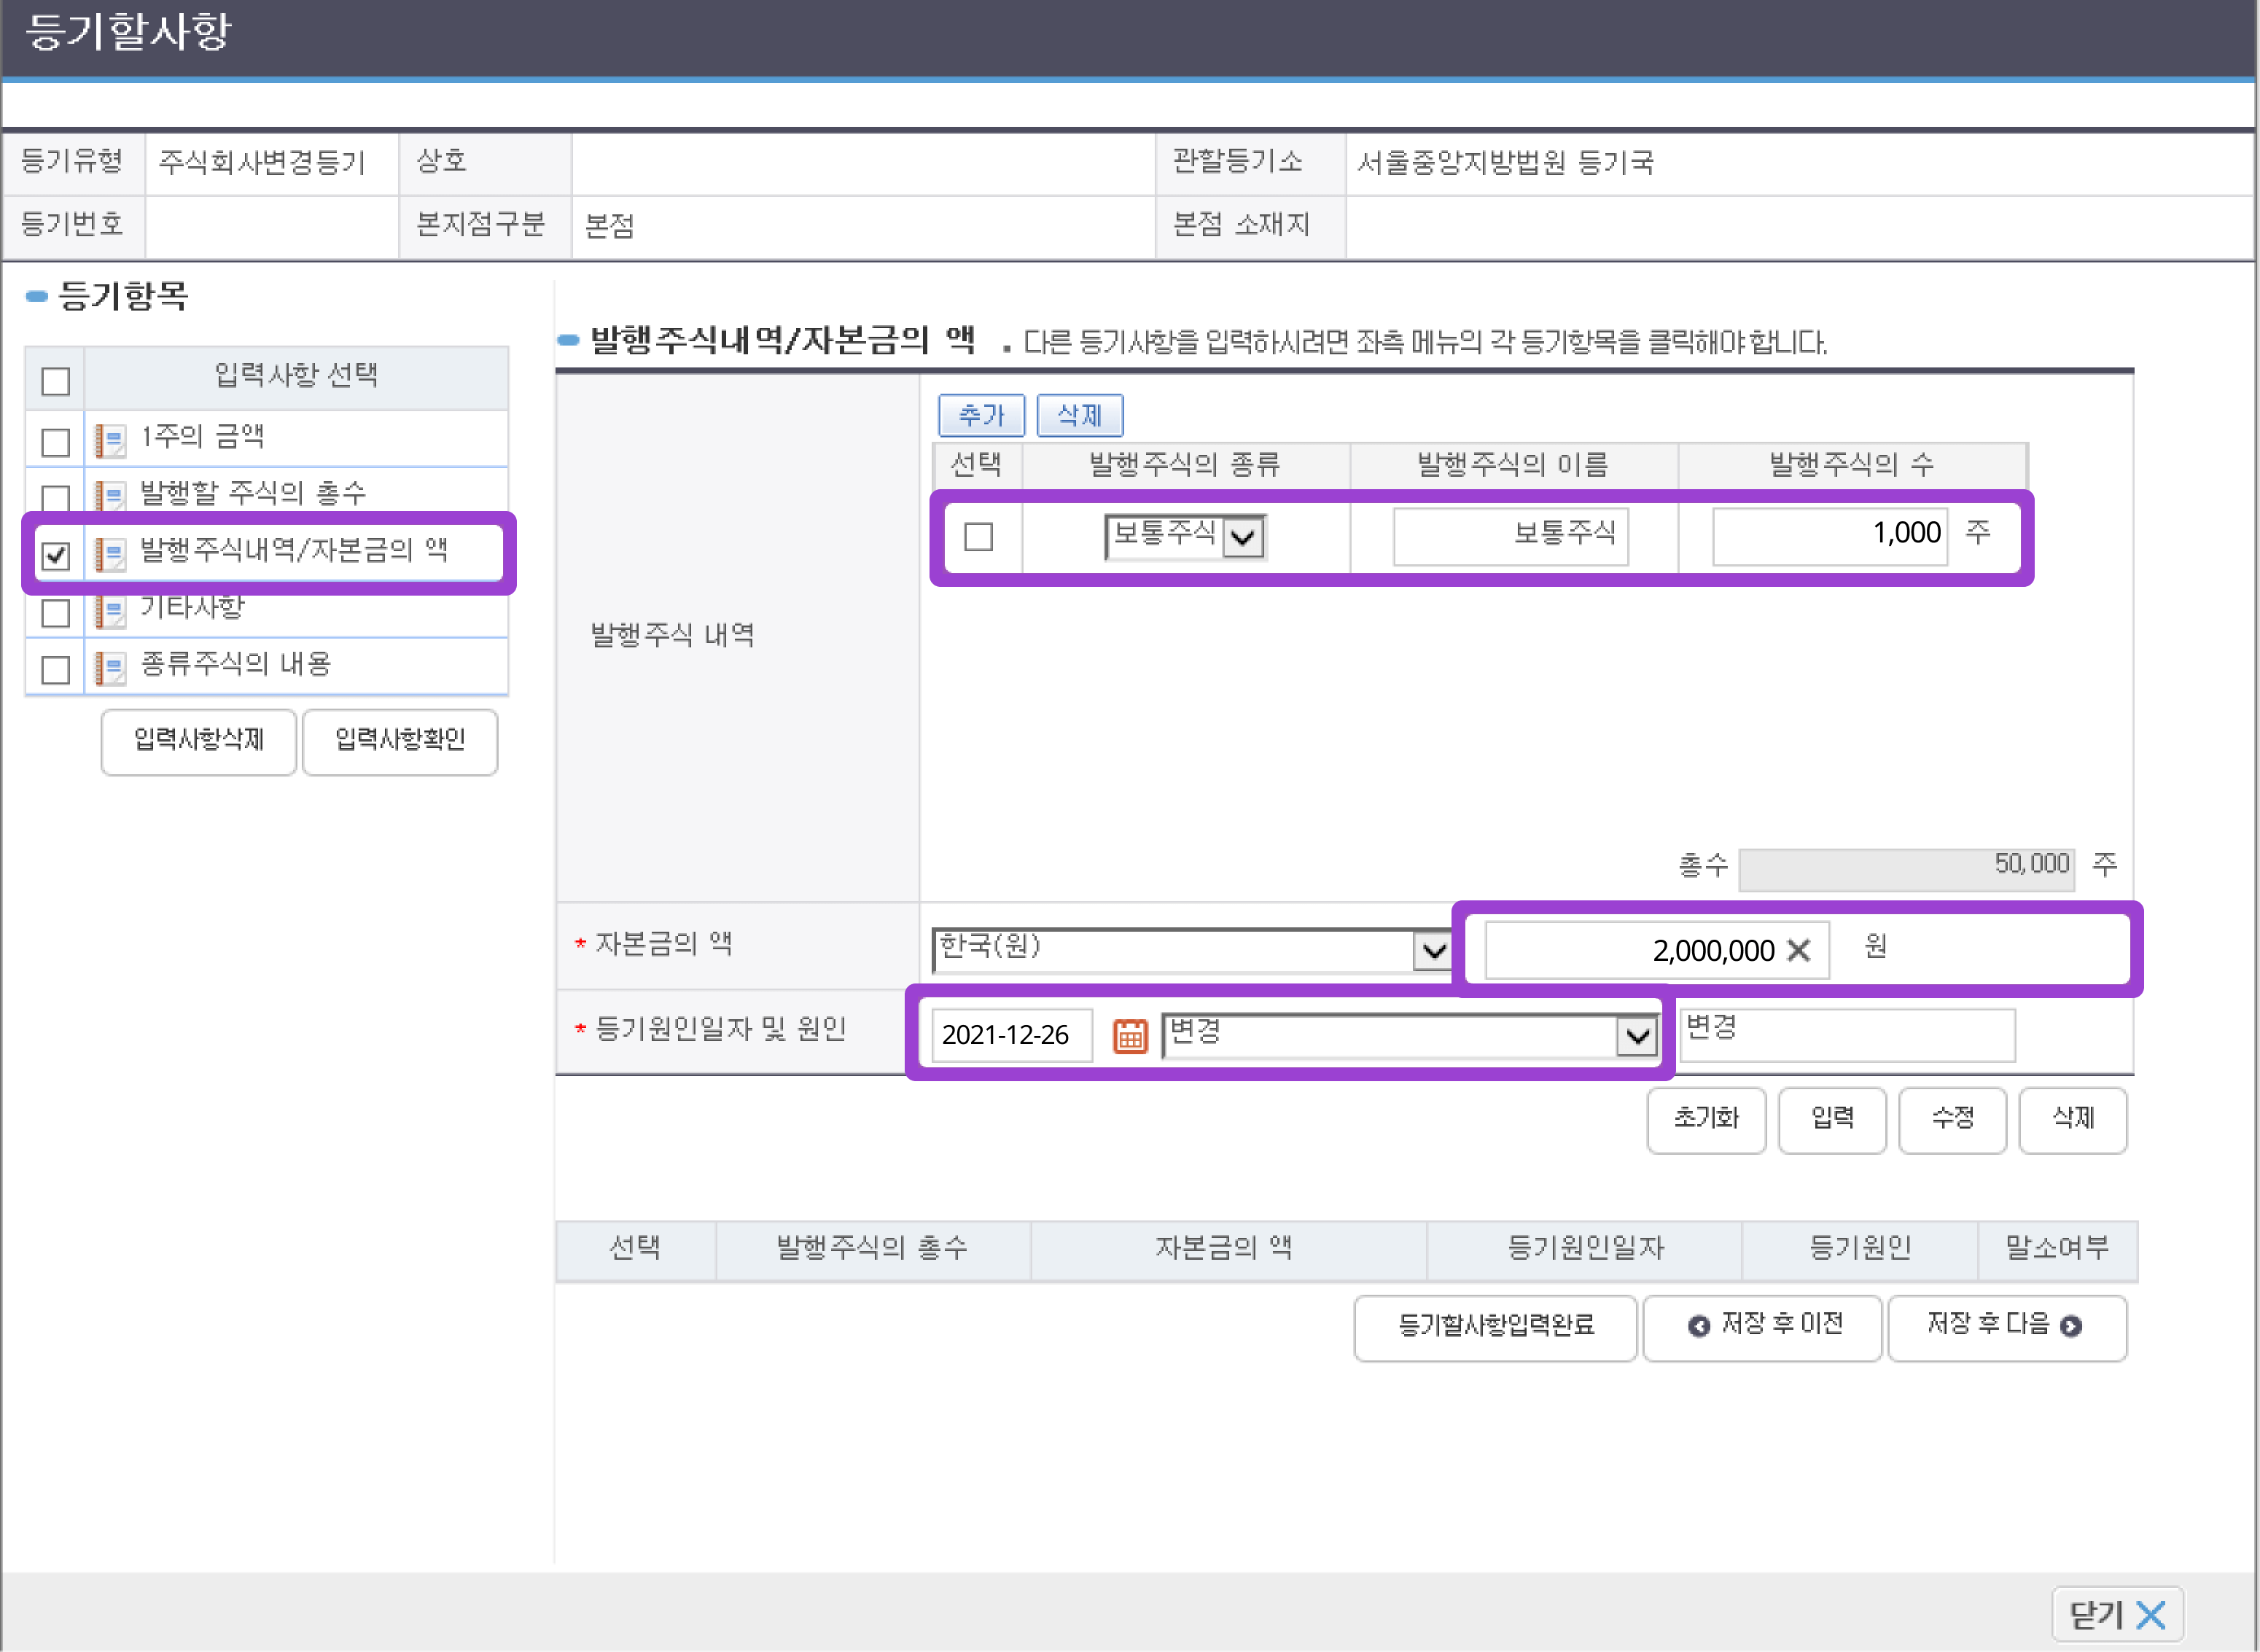Uncheck 발행주식내역/자본금의 액 in the list
The width and height of the screenshot is (2260, 1652).
point(55,555)
